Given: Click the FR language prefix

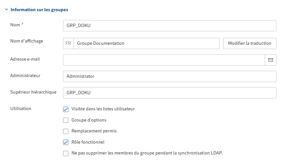Looking at the screenshot, I should click(68, 43).
